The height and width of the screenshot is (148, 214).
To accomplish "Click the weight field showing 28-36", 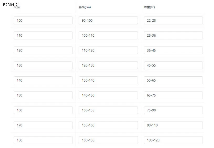I will point(173,35).
